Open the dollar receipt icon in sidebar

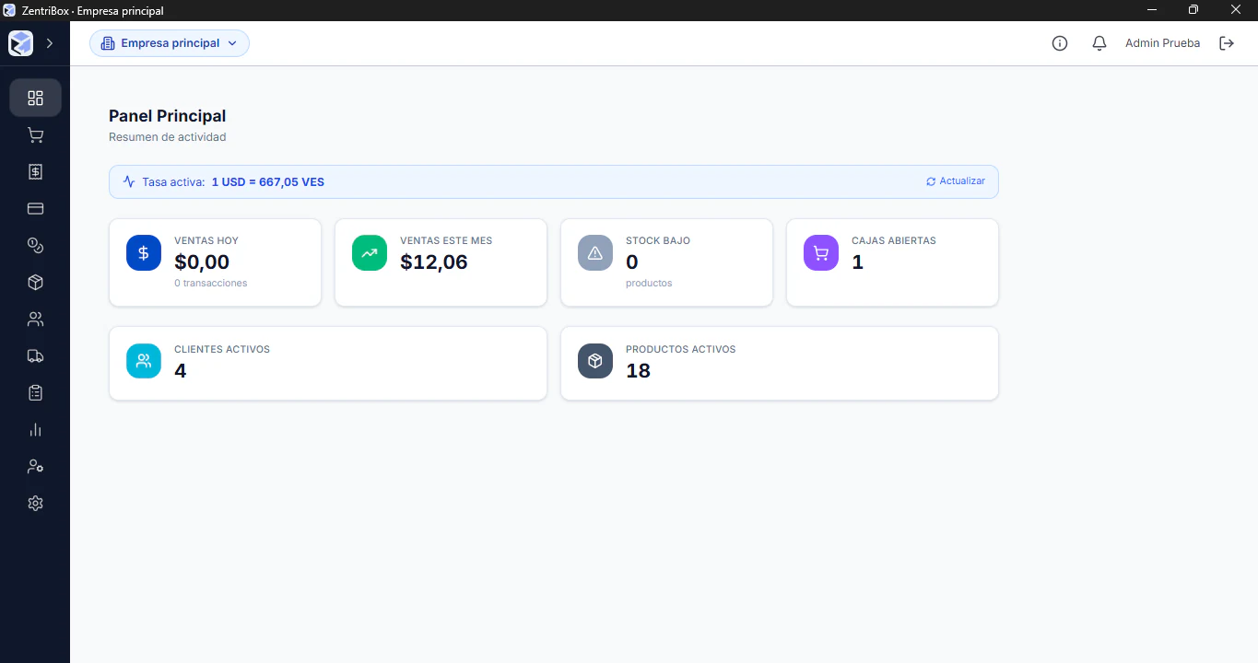35,172
